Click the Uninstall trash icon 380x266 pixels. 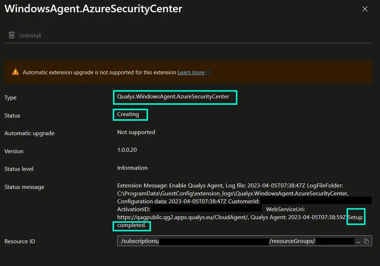click(12, 35)
